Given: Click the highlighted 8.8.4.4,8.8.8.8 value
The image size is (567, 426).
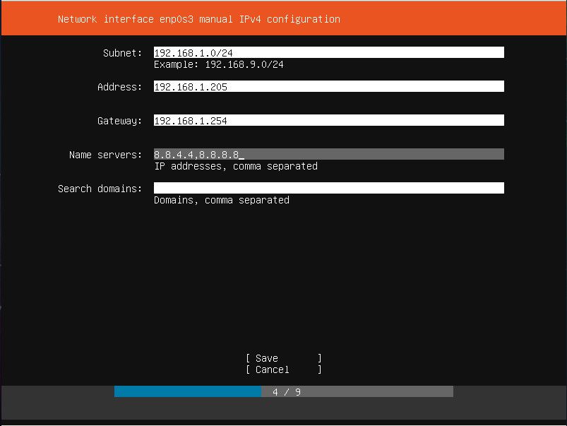Looking at the screenshot, I should click(x=198, y=153).
